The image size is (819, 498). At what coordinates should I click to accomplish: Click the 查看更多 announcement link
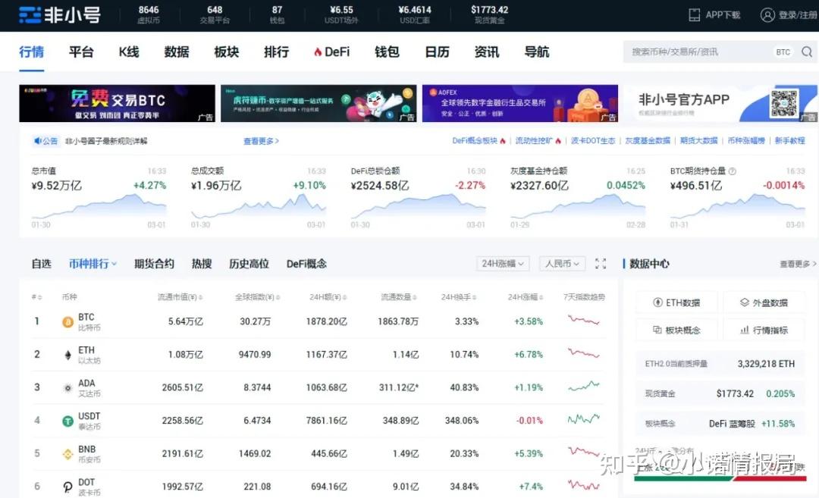click(x=261, y=141)
